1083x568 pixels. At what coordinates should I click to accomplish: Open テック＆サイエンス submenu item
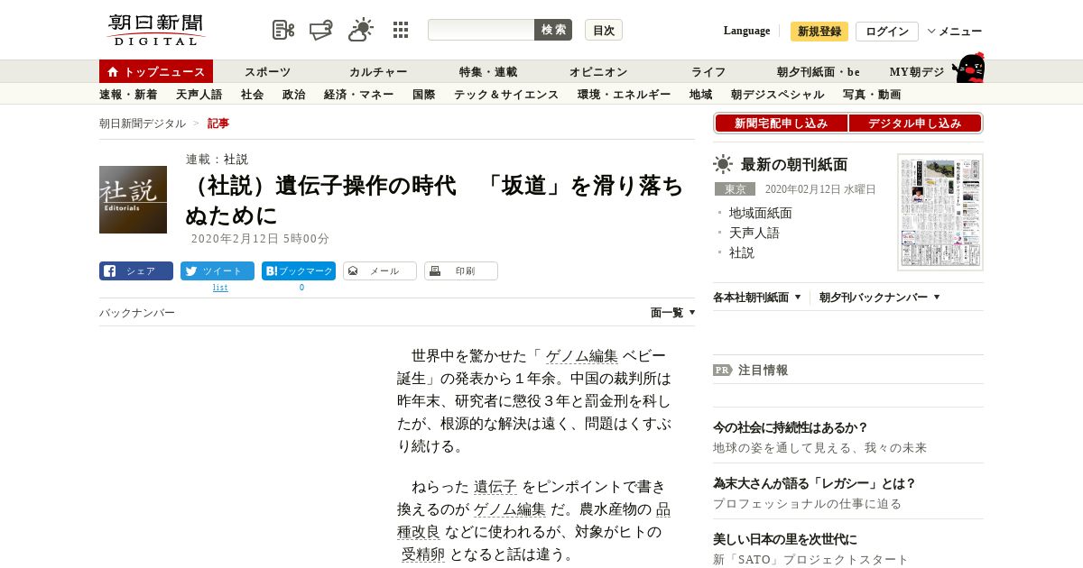506,95
